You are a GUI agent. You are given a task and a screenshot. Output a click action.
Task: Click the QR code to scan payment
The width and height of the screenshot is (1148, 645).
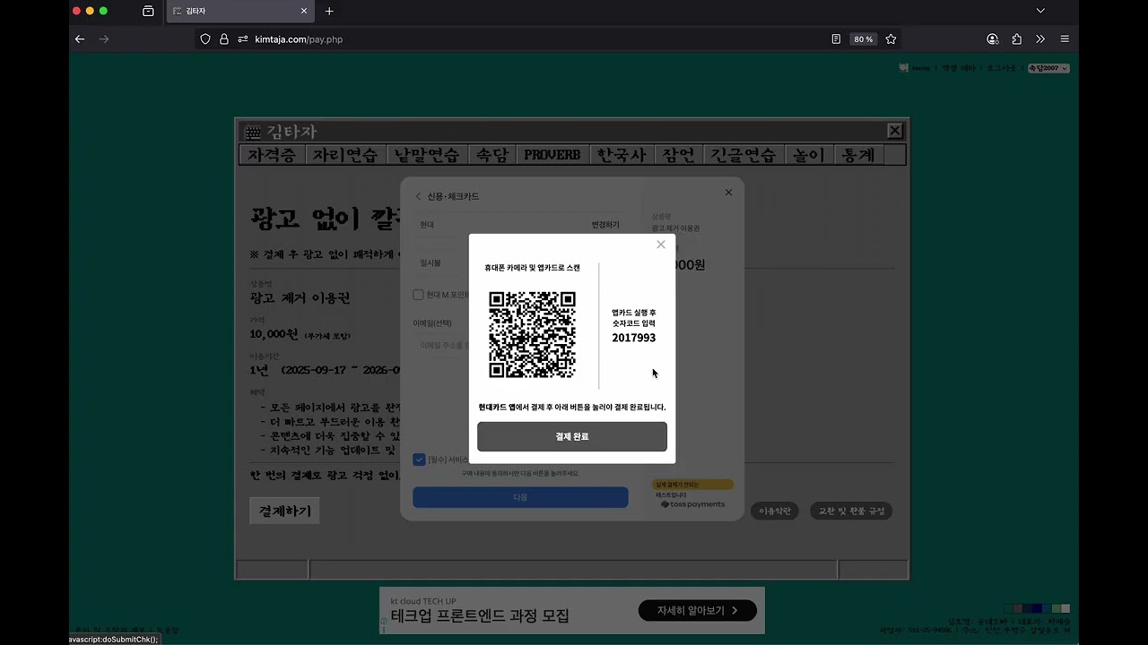[x=532, y=332]
